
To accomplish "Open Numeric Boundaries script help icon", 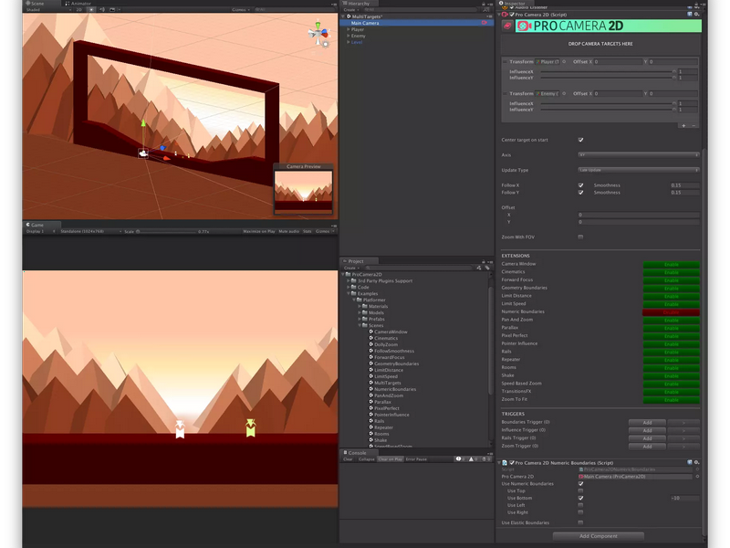I will point(690,462).
